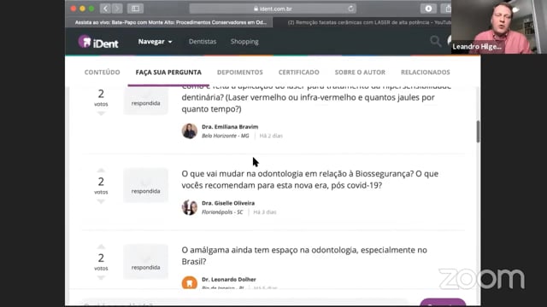Downvote the Biossegurança question
This screenshot has height=307, width=547.
point(101,201)
